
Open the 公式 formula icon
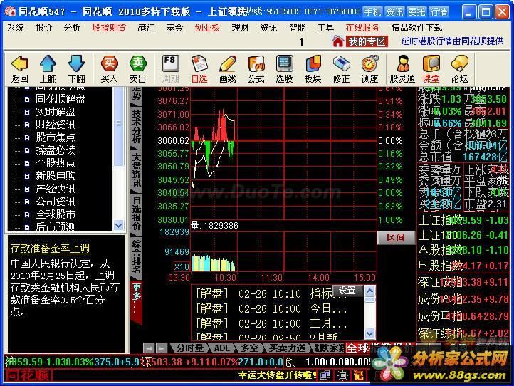(x=256, y=63)
